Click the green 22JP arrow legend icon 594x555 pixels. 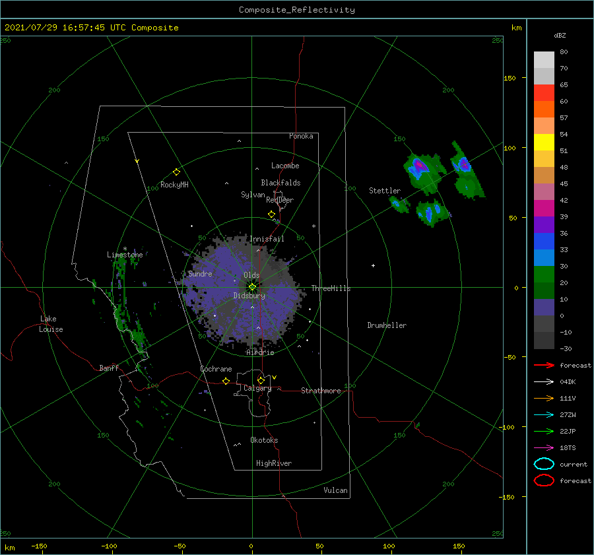[544, 431]
